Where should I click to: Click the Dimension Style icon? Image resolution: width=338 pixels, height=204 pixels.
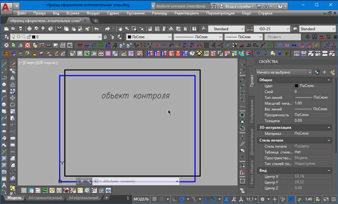[x=250, y=29]
